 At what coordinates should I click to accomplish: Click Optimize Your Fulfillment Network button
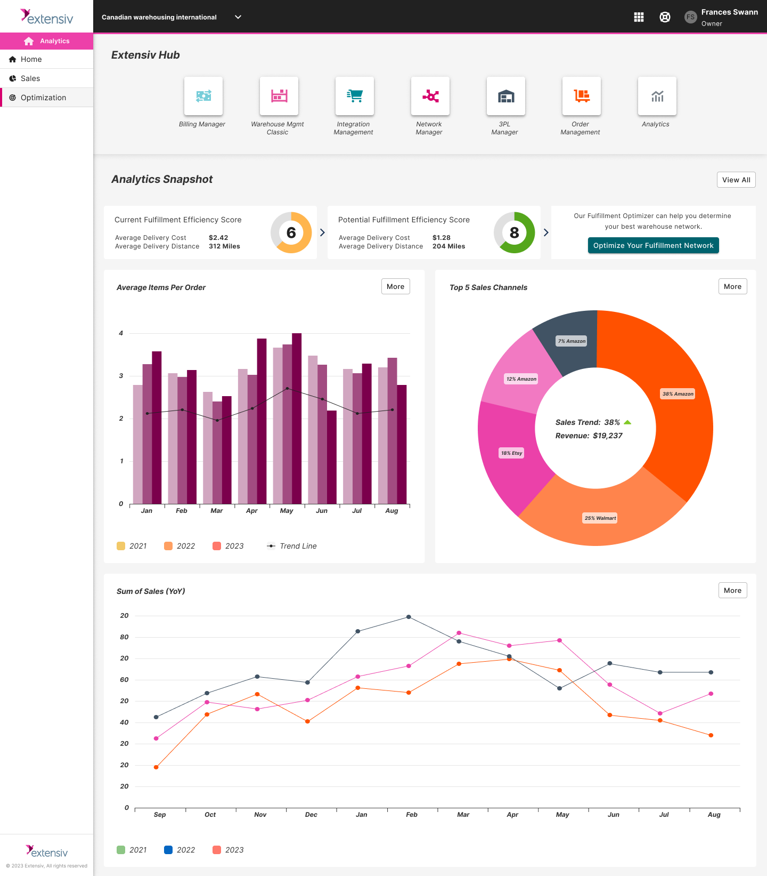click(654, 245)
